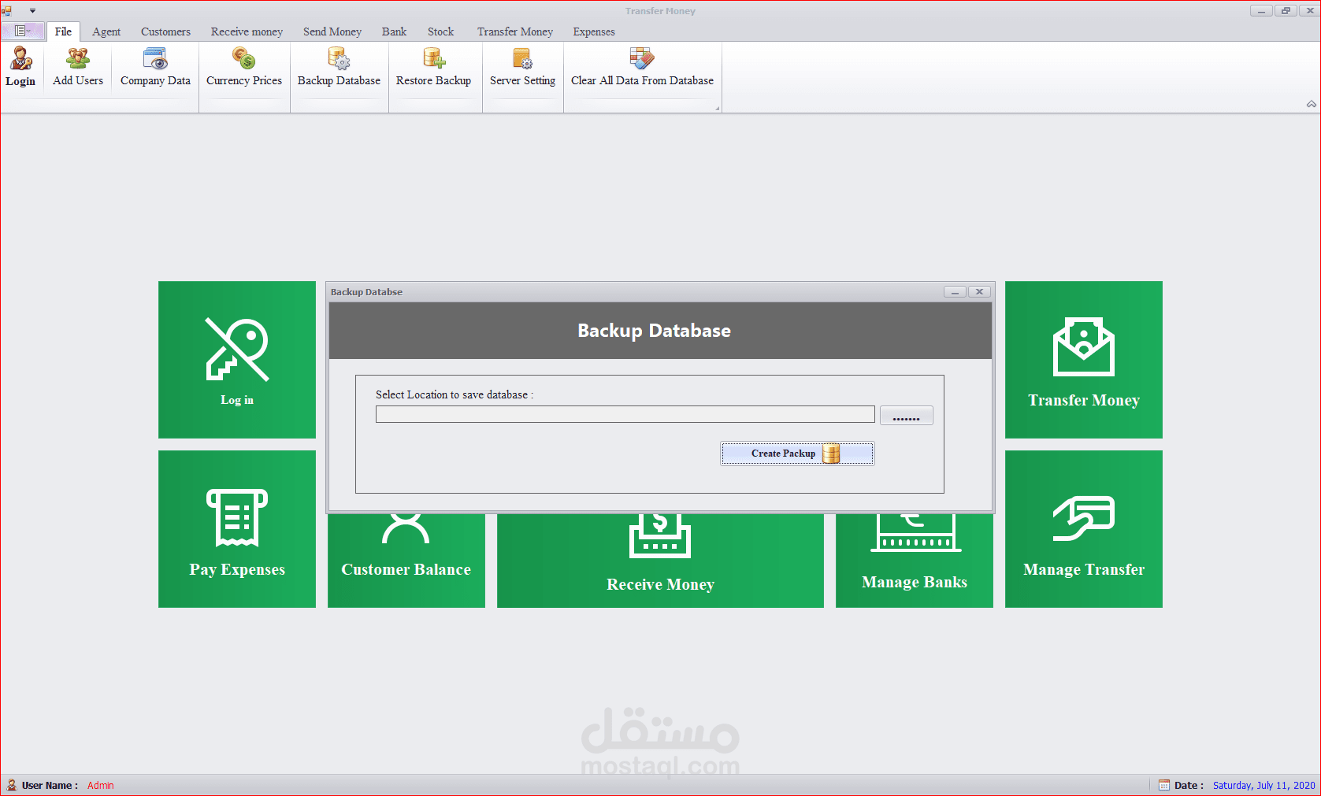Image resolution: width=1321 pixels, height=796 pixels.
Task: Switch to the Expenses tab
Action: 594,31
